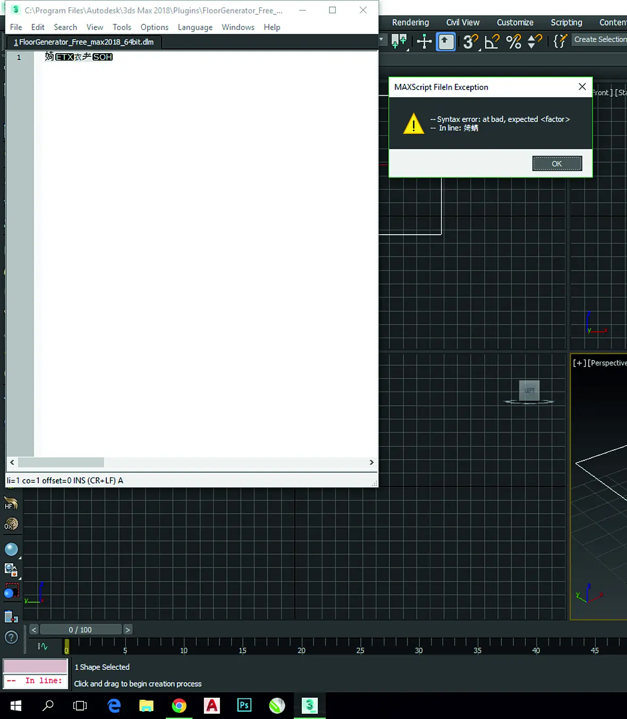Click the editor horizontal scrollbar right arrow

[x=371, y=463]
